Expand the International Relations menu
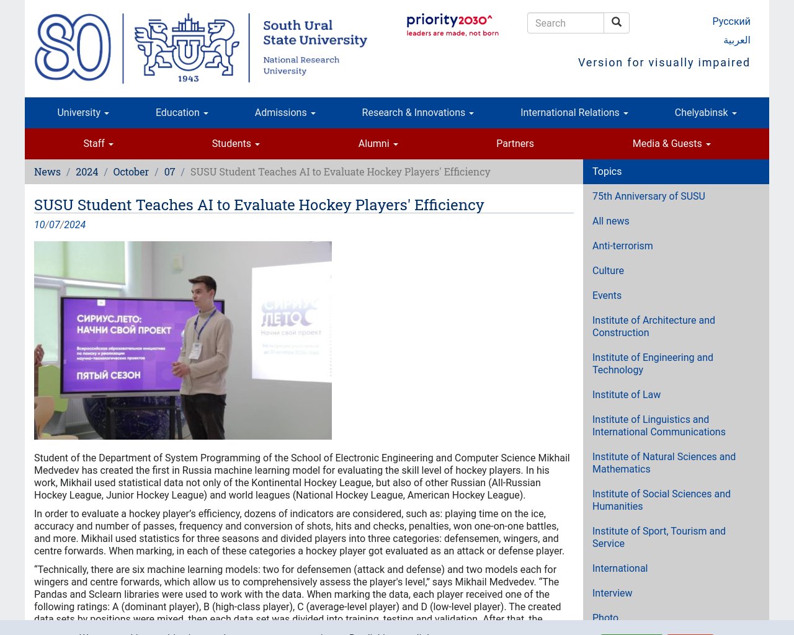 click(x=574, y=113)
